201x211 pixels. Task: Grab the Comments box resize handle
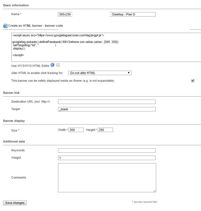tap(155, 191)
